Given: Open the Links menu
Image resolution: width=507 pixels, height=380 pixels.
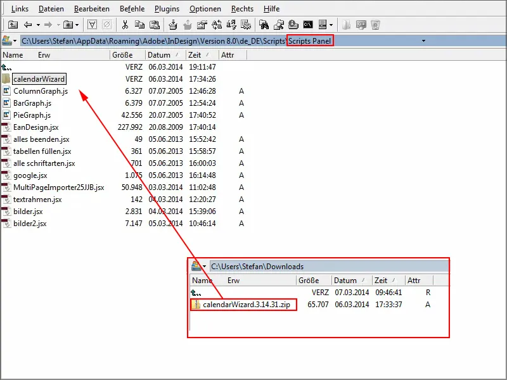Looking at the screenshot, I should coord(20,9).
